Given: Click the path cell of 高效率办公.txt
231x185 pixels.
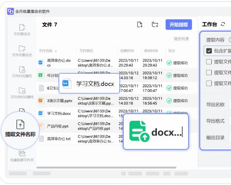Looking at the screenshot, I should point(96,139).
